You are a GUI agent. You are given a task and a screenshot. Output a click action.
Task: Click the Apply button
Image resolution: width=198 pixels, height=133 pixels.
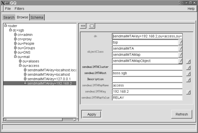(x=92, y=114)
